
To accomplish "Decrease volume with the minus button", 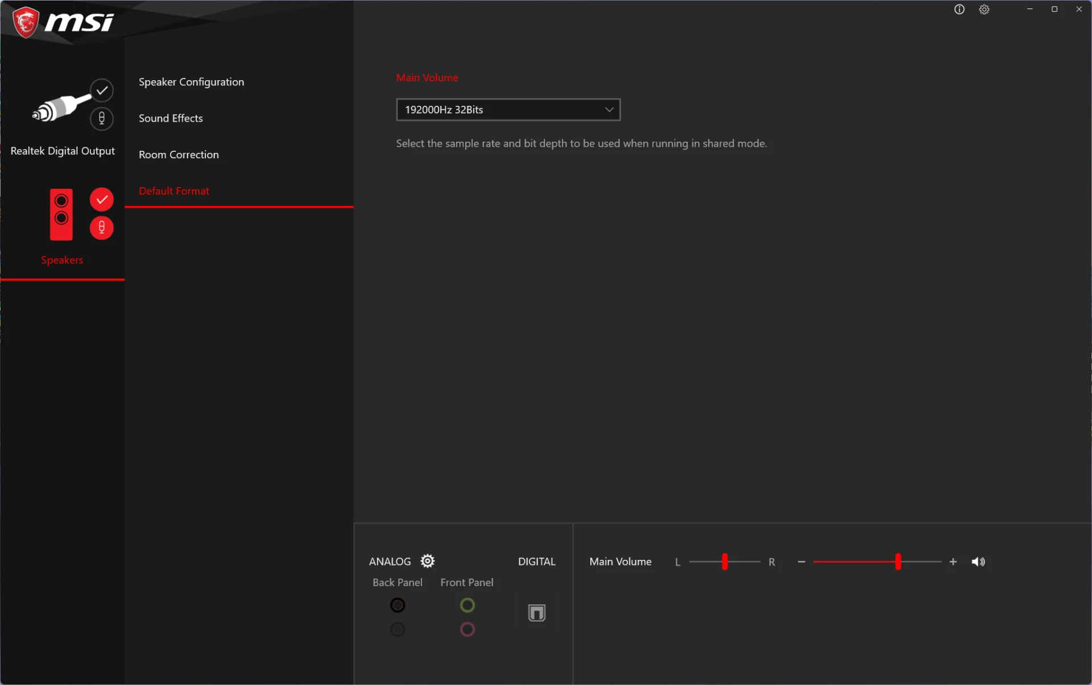I will 801,562.
